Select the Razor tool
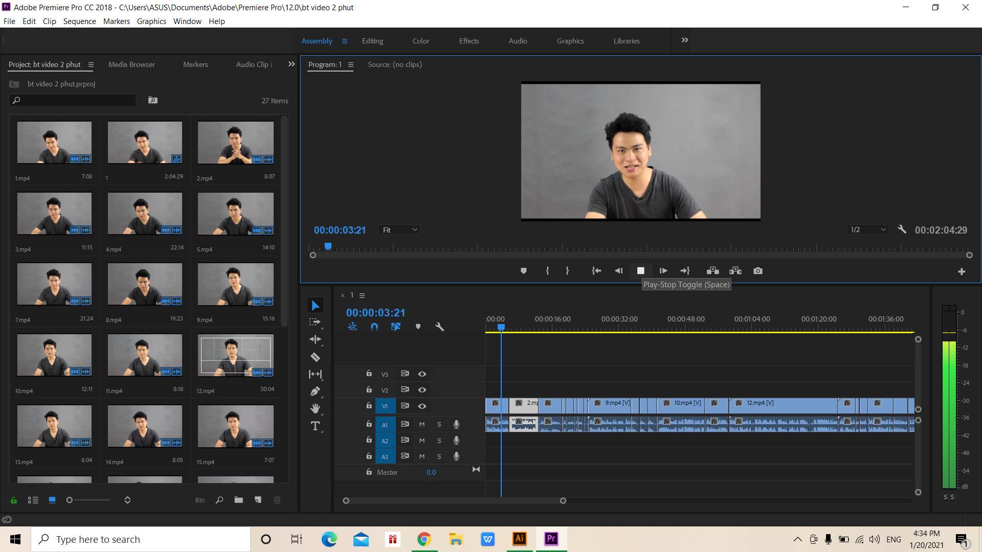The height and width of the screenshot is (552, 982). coord(315,357)
